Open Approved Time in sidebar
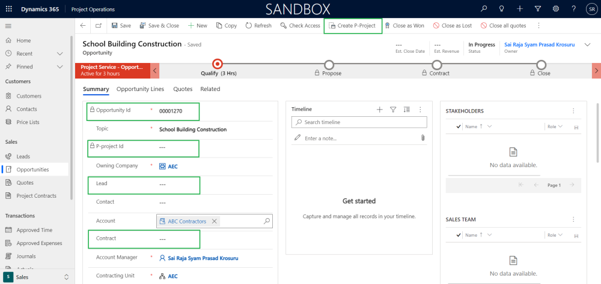601x284 pixels. 35,229
